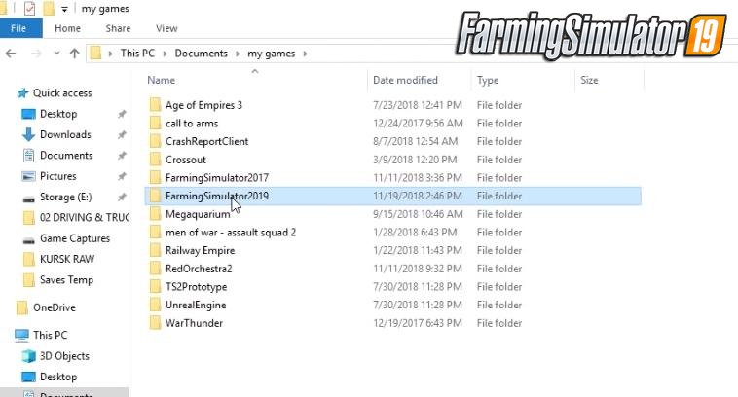Image resolution: width=738 pixels, height=397 pixels.
Task: Click the Back navigation arrow
Action: point(11,54)
